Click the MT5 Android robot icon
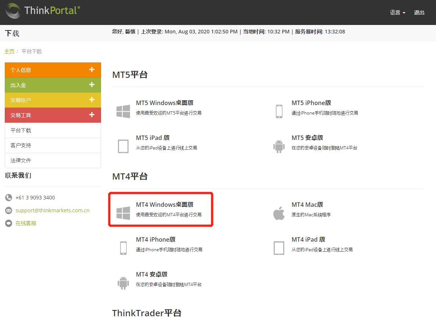The height and width of the screenshot is (321, 436). pyautogui.click(x=279, y=146)
